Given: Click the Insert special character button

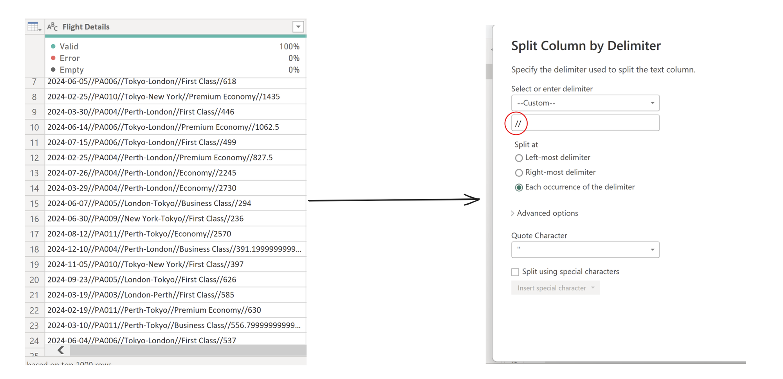Looking at the screenshot, I should click(555, 288).
